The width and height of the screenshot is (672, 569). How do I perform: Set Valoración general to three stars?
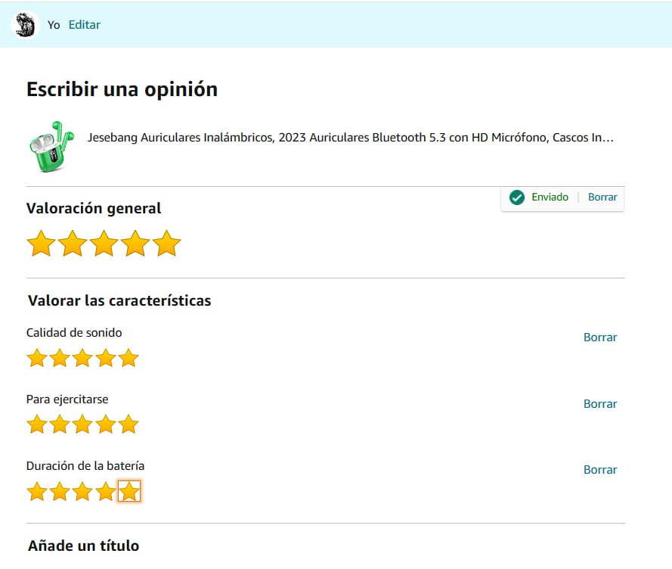point(104,244)
